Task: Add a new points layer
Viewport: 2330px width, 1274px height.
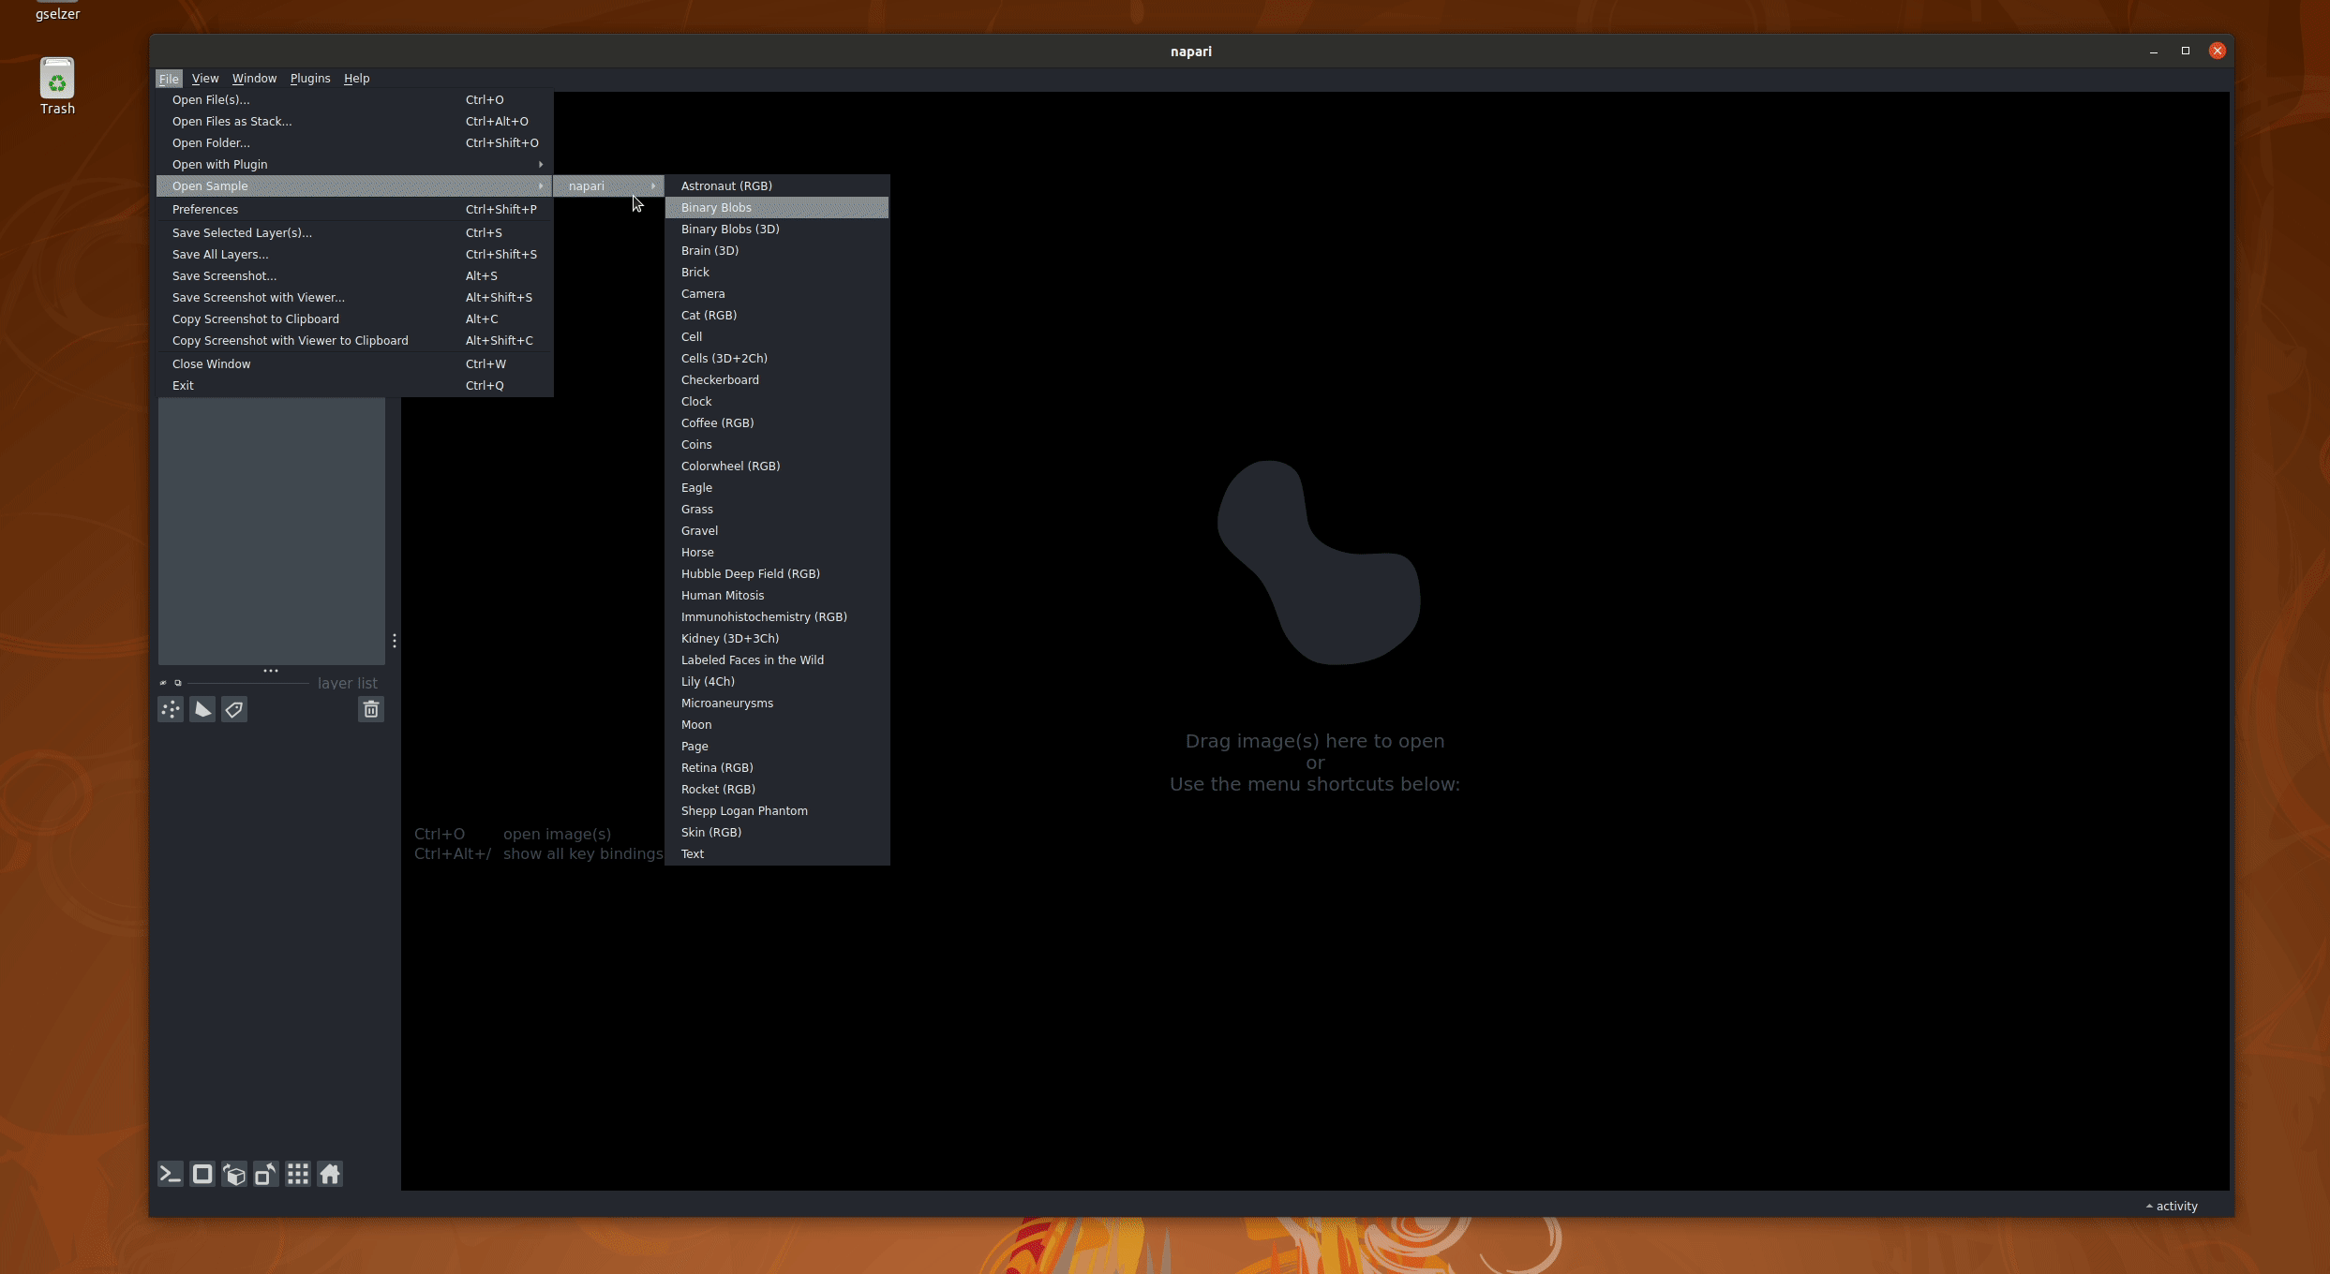Action: [171, 709]
